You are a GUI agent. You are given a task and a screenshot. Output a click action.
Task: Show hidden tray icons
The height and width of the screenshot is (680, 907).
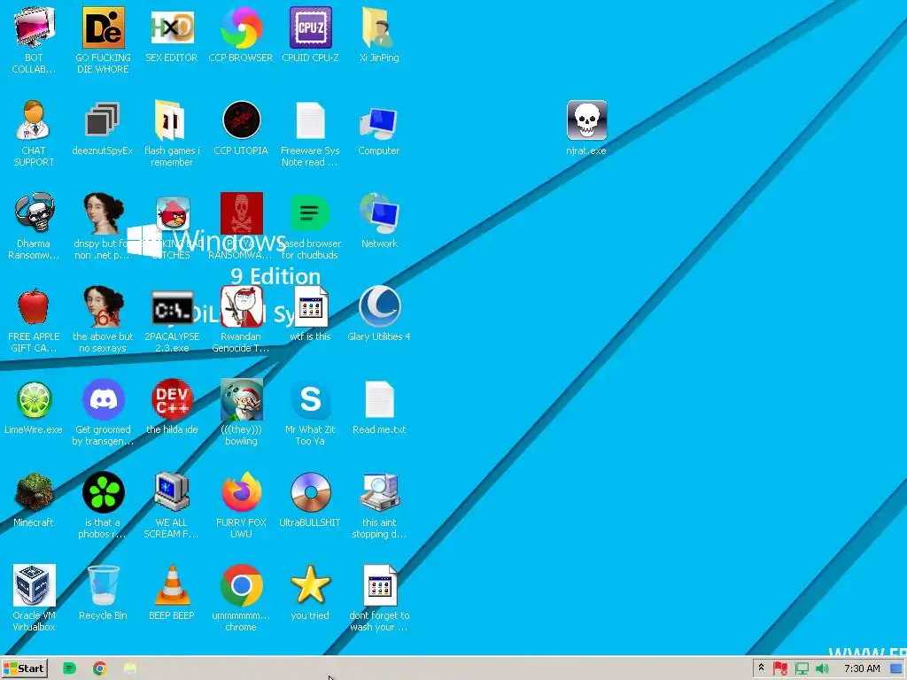(x=761, y=668)
